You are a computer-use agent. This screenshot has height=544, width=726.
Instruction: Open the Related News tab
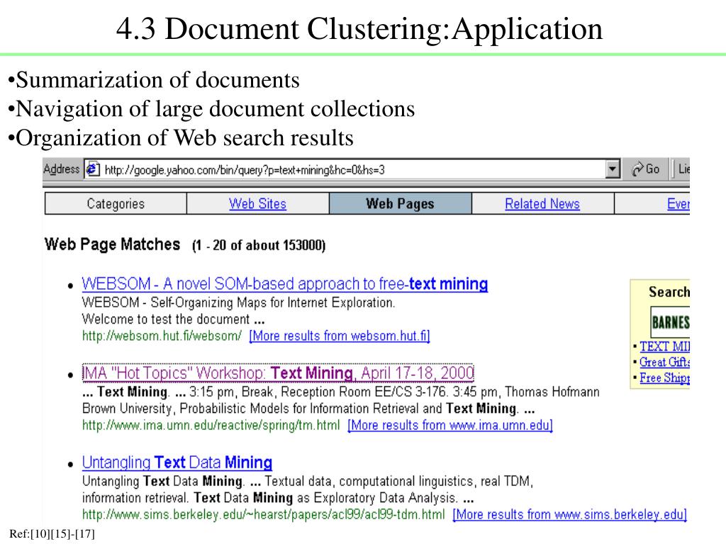click(x=542, y=203)
